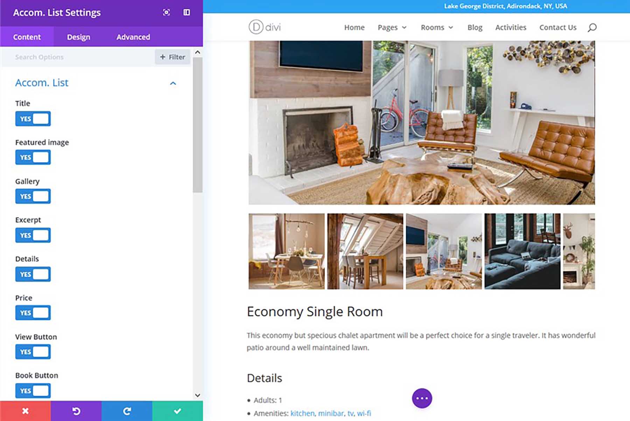The width and height of the screenshot is (630, 421).
Task: Click the purple ellipsis floating button
Action: click(x=422, y=398)
